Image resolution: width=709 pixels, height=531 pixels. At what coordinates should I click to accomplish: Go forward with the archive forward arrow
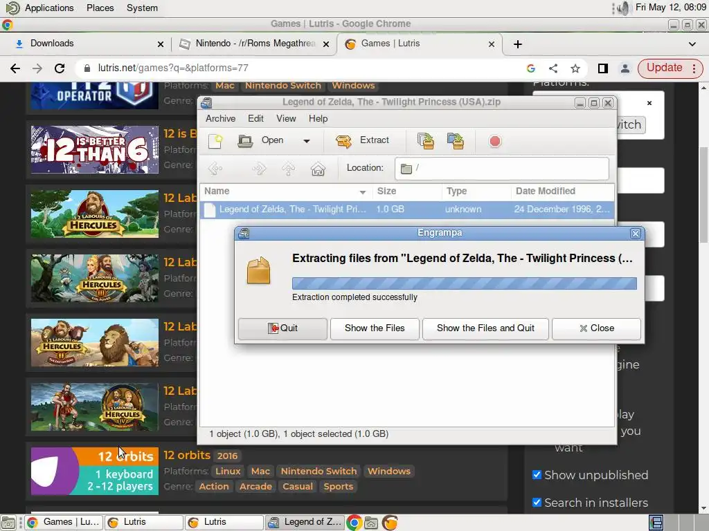(x=259, y=169)
